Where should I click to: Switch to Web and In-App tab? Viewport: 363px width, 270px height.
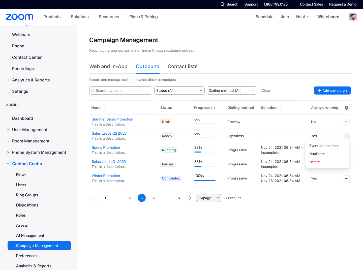108,66
